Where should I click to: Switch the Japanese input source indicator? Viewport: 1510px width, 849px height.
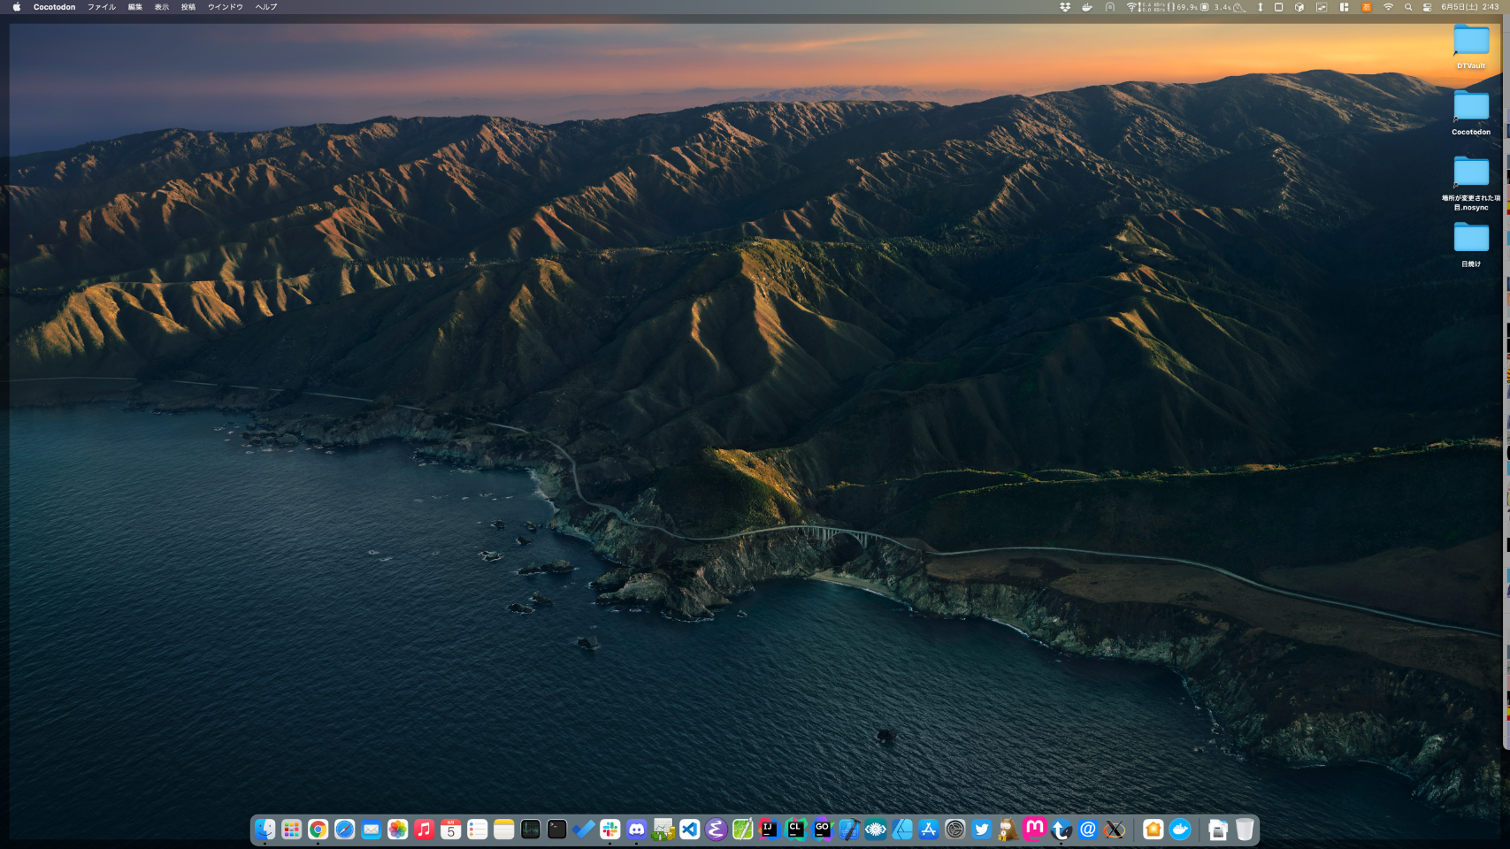point(1366,7)
